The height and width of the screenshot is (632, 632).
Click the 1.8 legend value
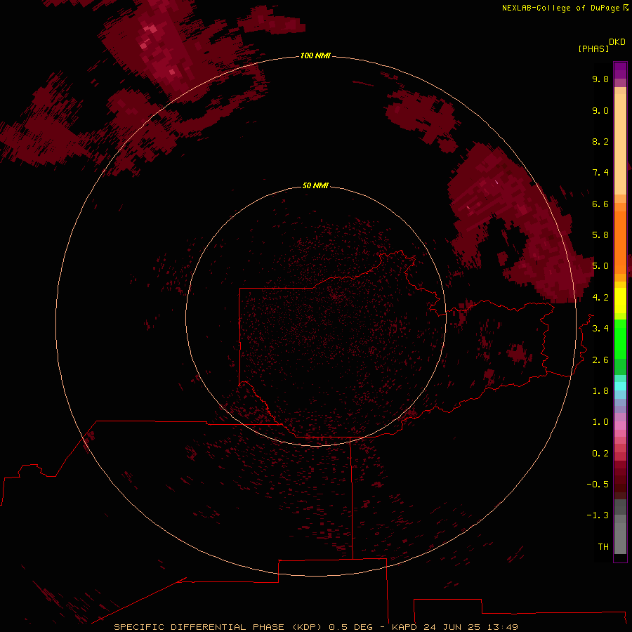tap(600, 391)
